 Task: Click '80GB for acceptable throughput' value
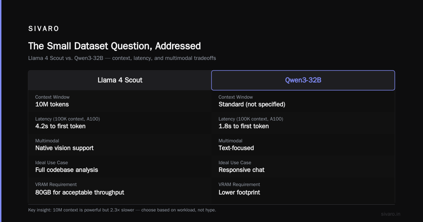pos(80,192)
